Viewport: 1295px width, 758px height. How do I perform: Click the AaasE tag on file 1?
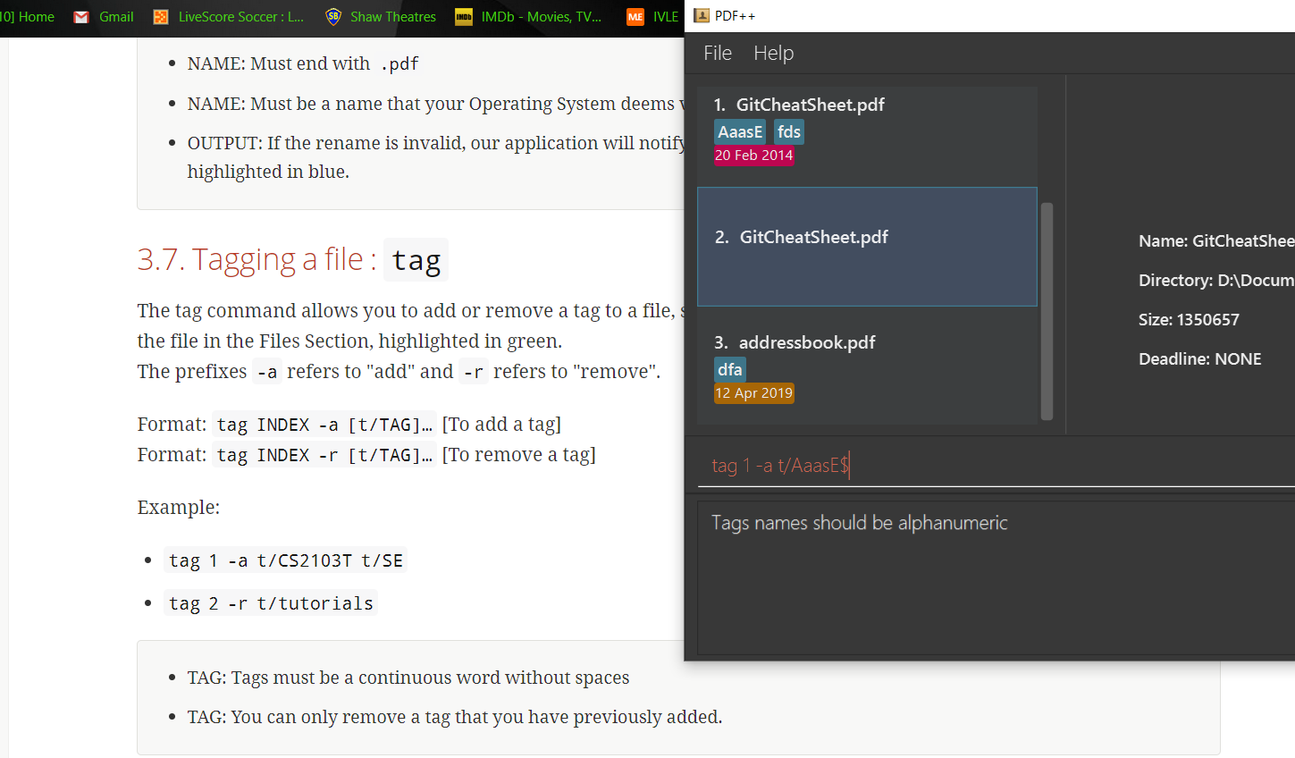pos(740,132)
